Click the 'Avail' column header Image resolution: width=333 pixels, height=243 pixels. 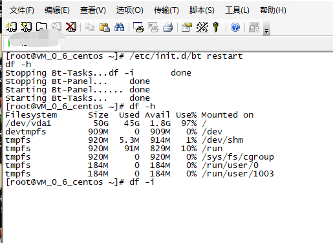tap(158, 115)
